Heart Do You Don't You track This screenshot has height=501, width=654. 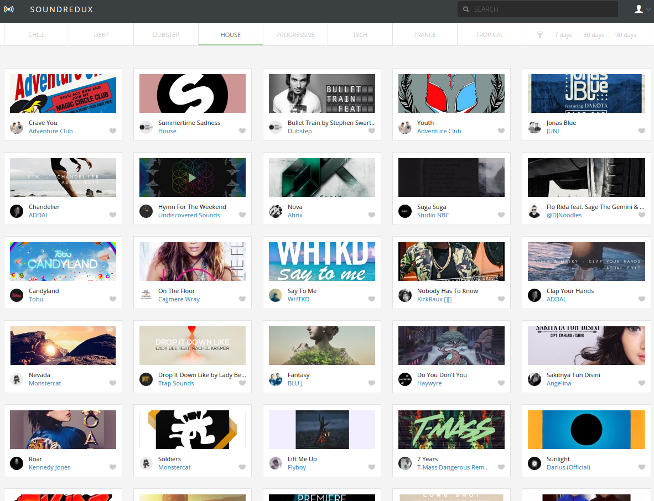pos(501,383)
